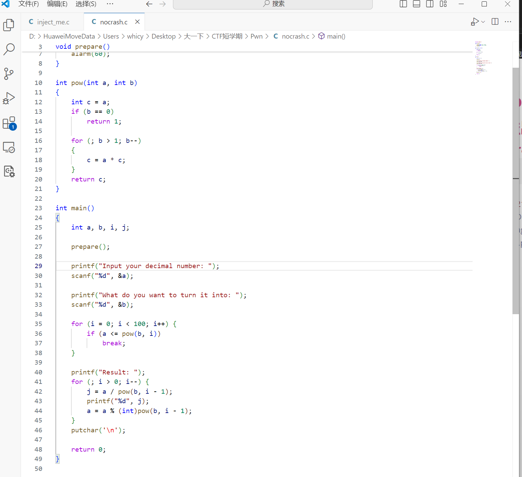
Task: Open the editor more actions menu
Action: (508, 22)
